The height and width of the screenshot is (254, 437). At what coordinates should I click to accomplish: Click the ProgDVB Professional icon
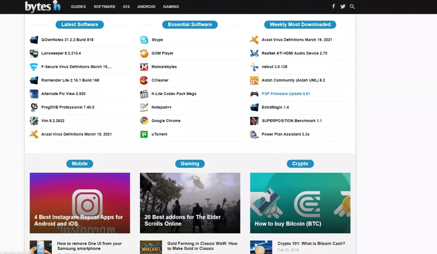tap(34, 107)
